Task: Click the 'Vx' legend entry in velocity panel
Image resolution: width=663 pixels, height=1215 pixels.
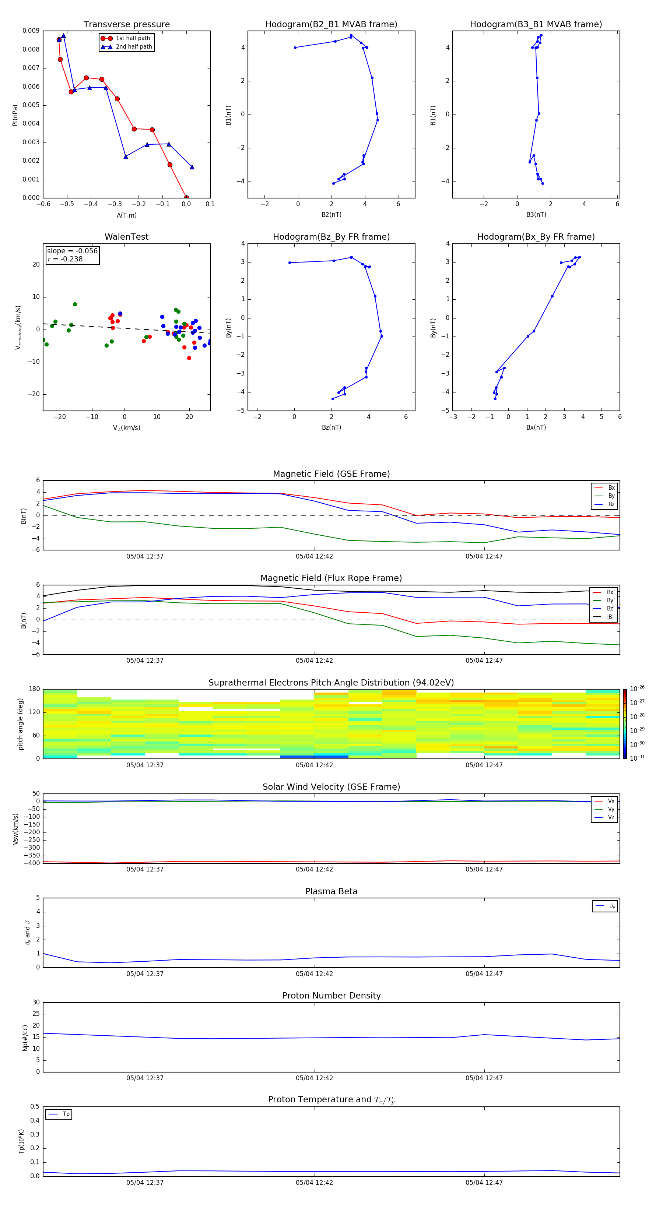Action: 604,801
